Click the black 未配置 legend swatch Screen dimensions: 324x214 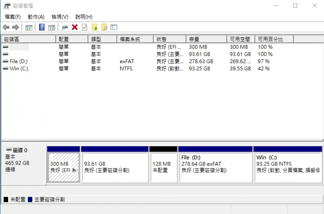coord(6,199)
